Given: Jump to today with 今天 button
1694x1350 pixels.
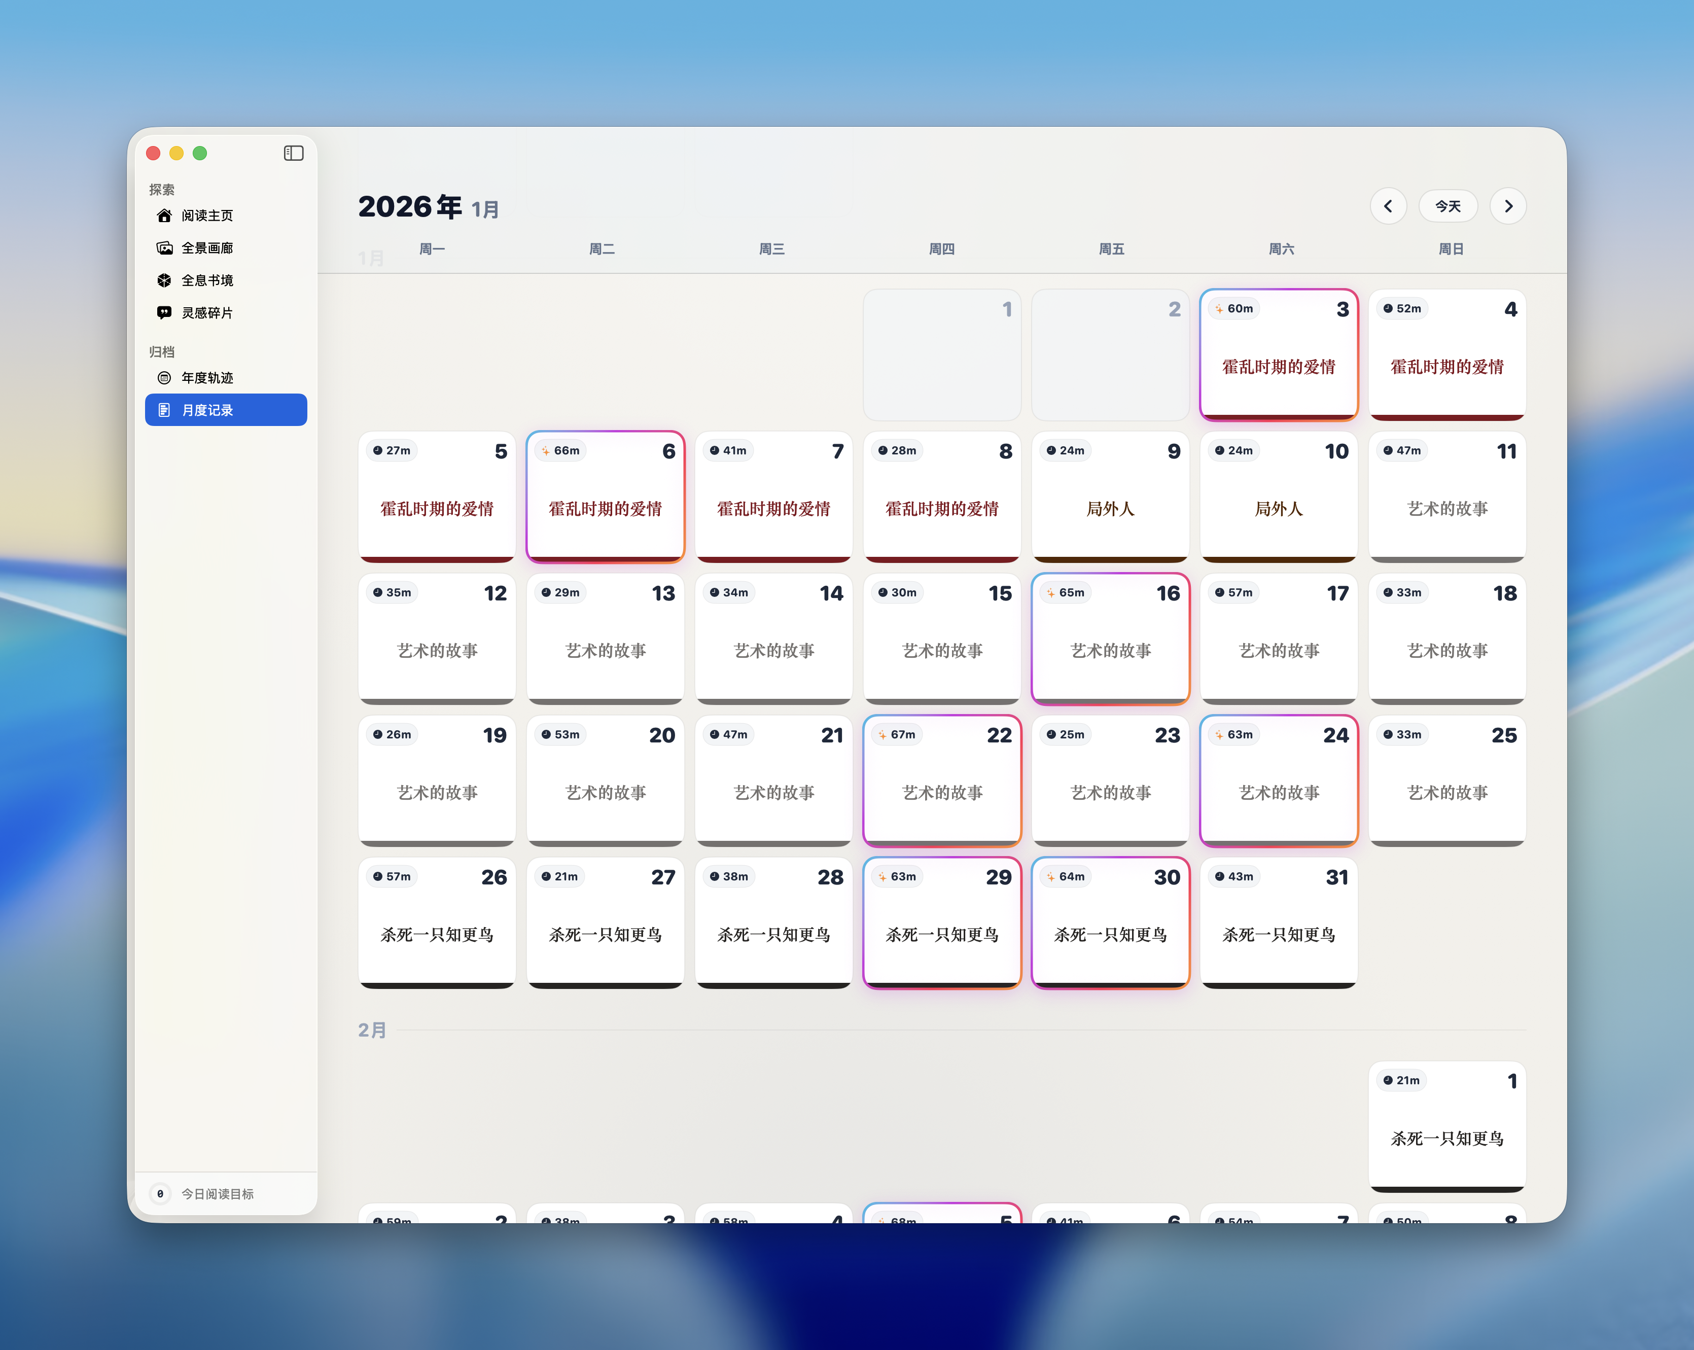Looking at the screenshot, I should click(1448, 206).
